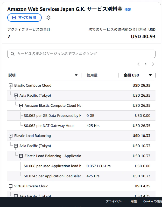Go to next page arrow
The height and width of the screenshot is (207, 162).
(153, 64)
